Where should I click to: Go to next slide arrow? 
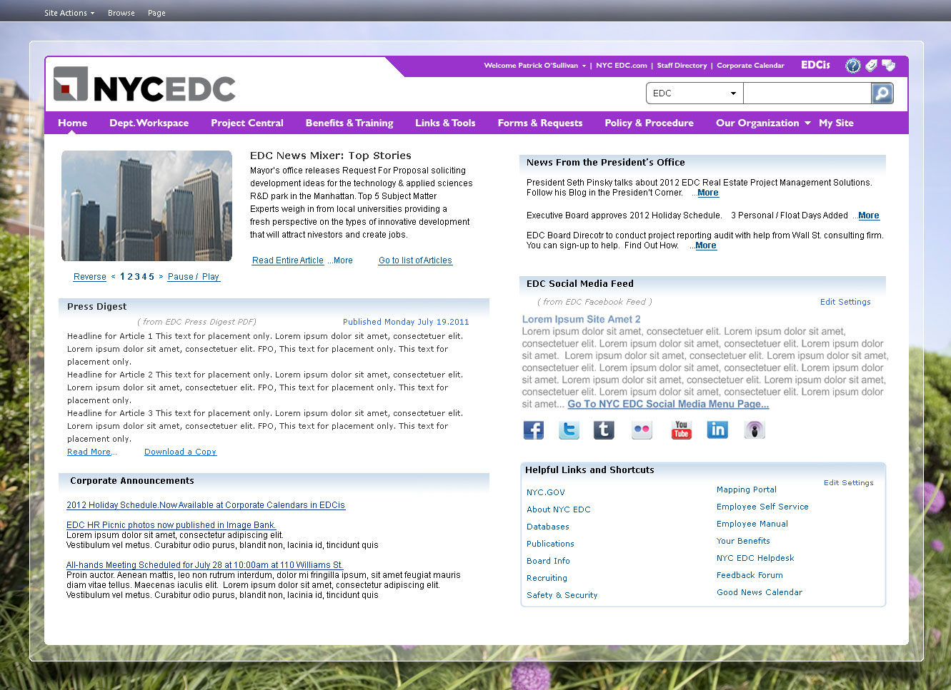pyautogui.click(x=161, y=277)
